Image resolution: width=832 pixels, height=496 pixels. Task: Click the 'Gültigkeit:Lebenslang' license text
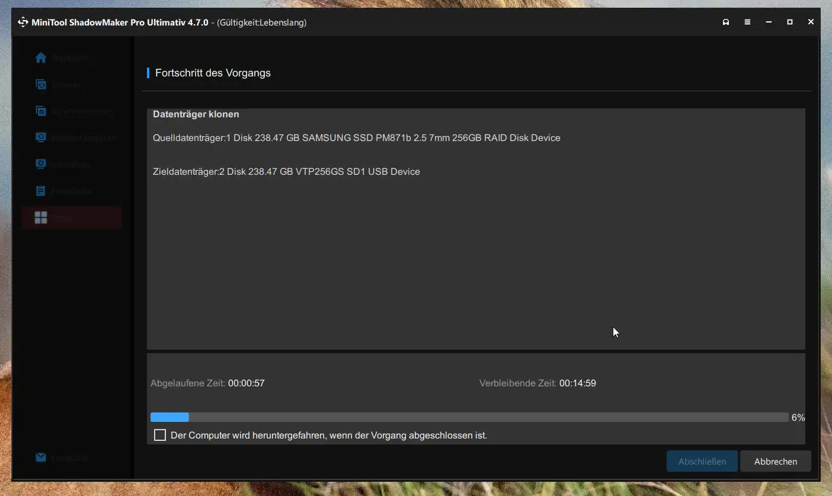[261, 23]
